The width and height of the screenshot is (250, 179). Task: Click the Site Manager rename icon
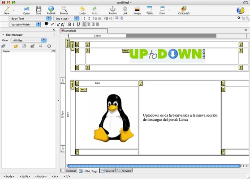[32, 46]
